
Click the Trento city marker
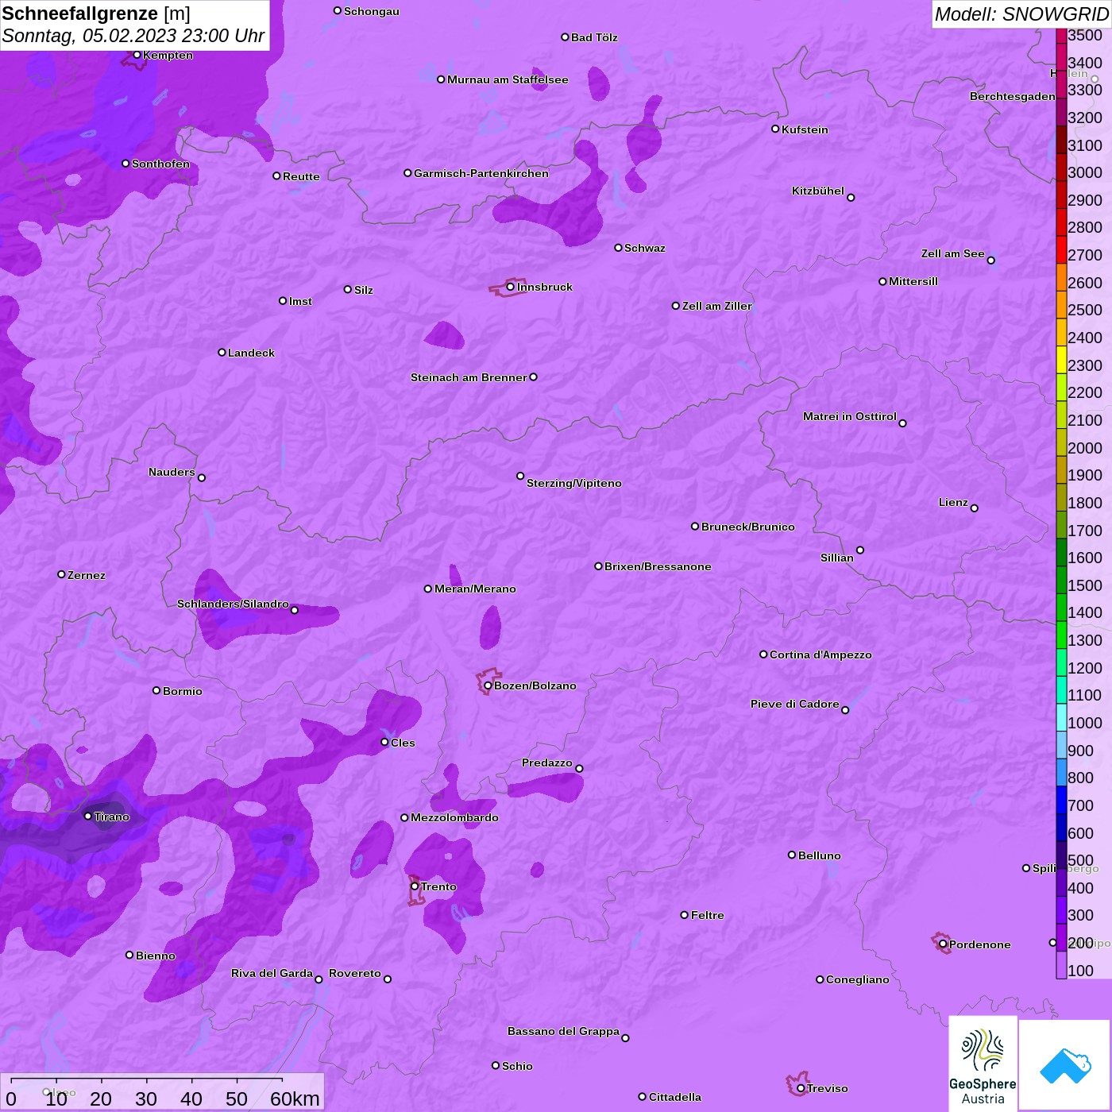[x=415, y=886]
